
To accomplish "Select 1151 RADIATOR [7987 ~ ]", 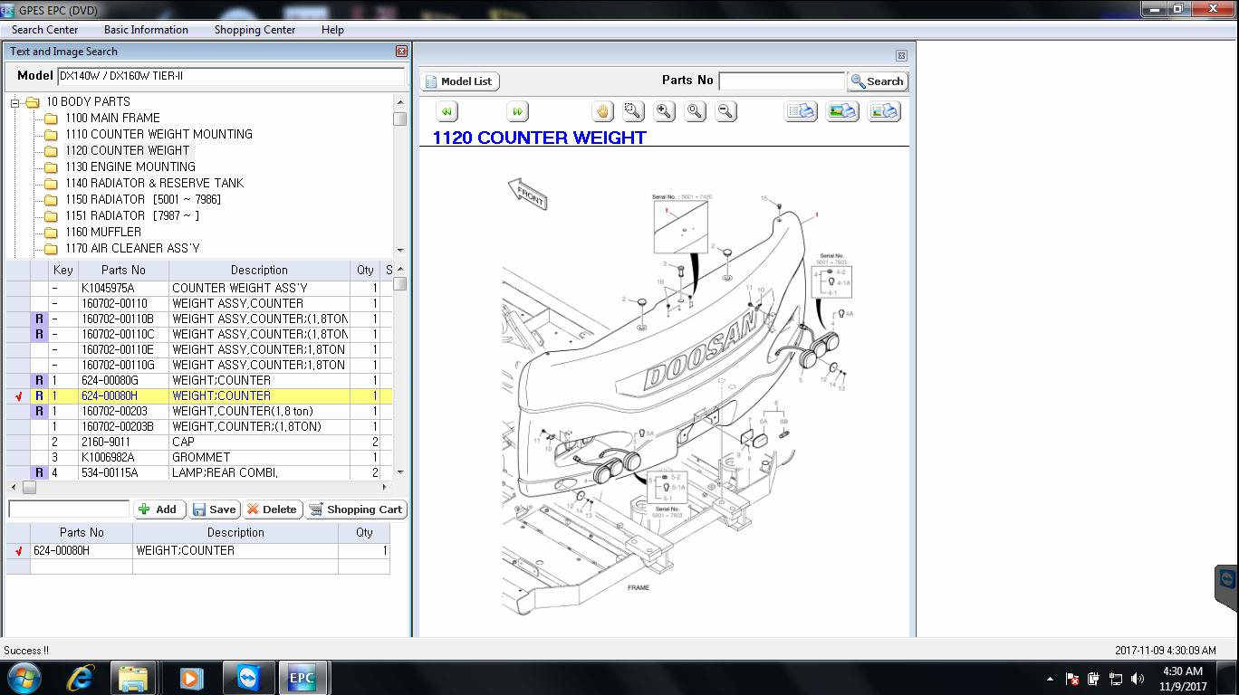I will coord(132,215).
